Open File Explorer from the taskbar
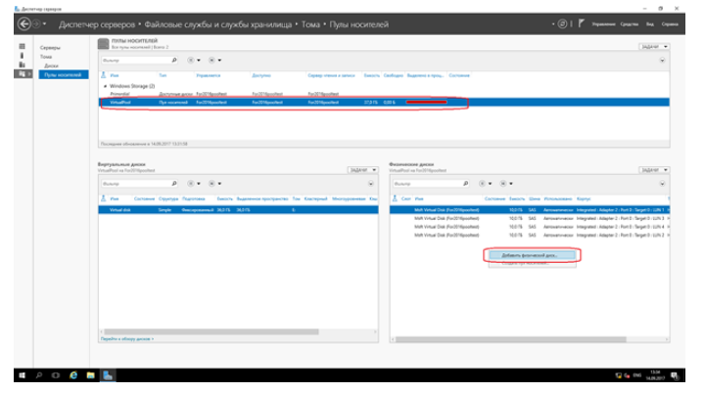Image resolution: width=705 pixels, height=393 pixels. tap(90, 375)
